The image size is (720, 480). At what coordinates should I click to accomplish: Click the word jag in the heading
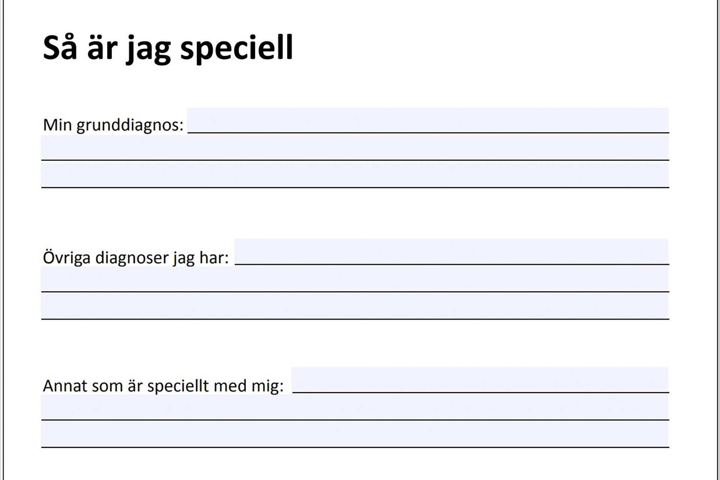(x=149, y=49)
